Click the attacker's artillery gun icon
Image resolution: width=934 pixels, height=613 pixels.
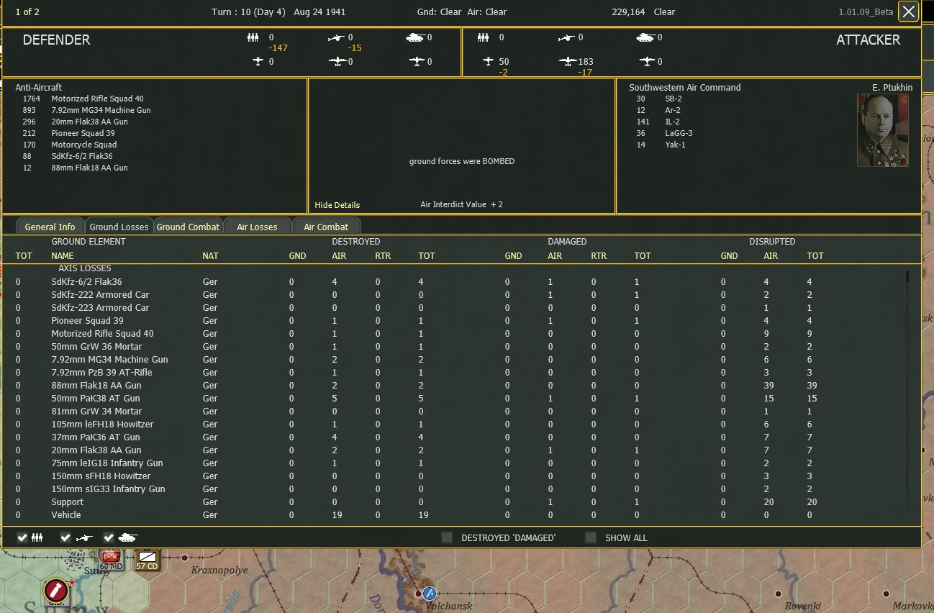point(567,37)
